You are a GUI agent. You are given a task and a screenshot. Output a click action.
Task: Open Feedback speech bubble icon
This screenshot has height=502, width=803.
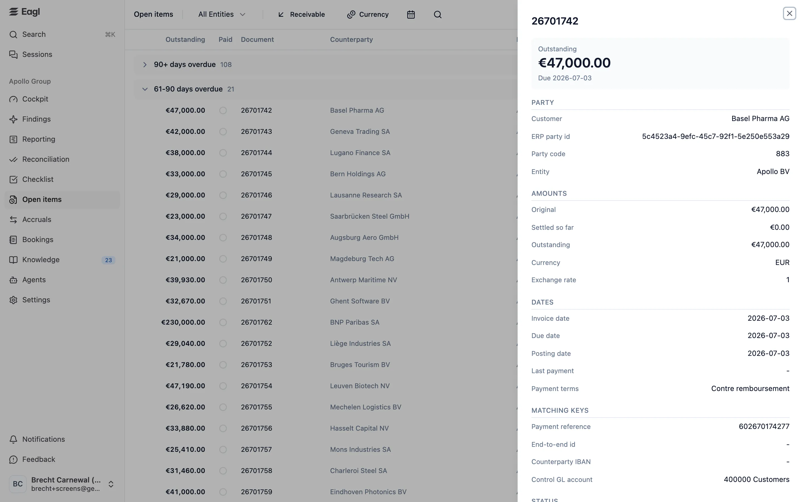tap(13, 460)
